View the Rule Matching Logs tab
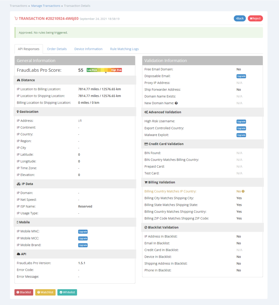 tap(124, 49)
